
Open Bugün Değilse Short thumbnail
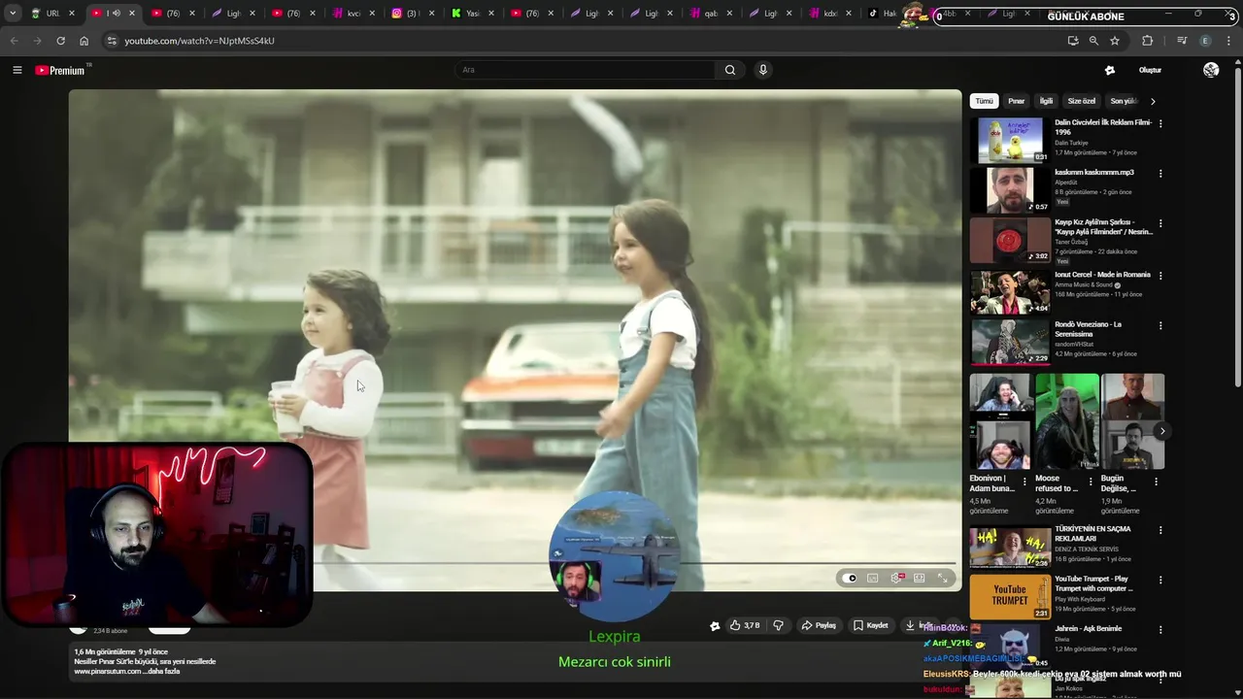pos(1132,421)
